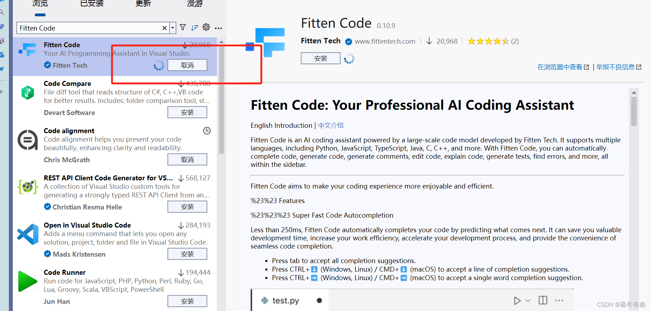Viewport: 651px width, 311px height.
Task: Open the 中文介绍 link
Action: [x=331, y=126]
